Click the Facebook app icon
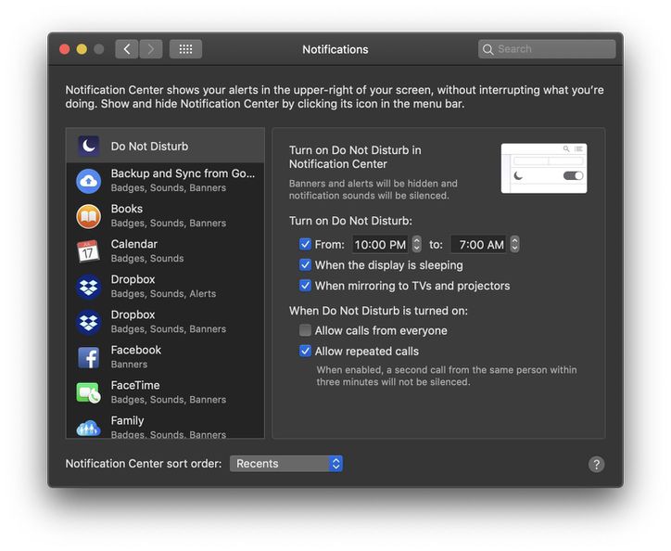Screen dimensions: 671x551 [88, 357]
